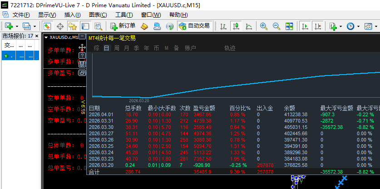Click the 交... column header in Market Watch

click(9, 45)
